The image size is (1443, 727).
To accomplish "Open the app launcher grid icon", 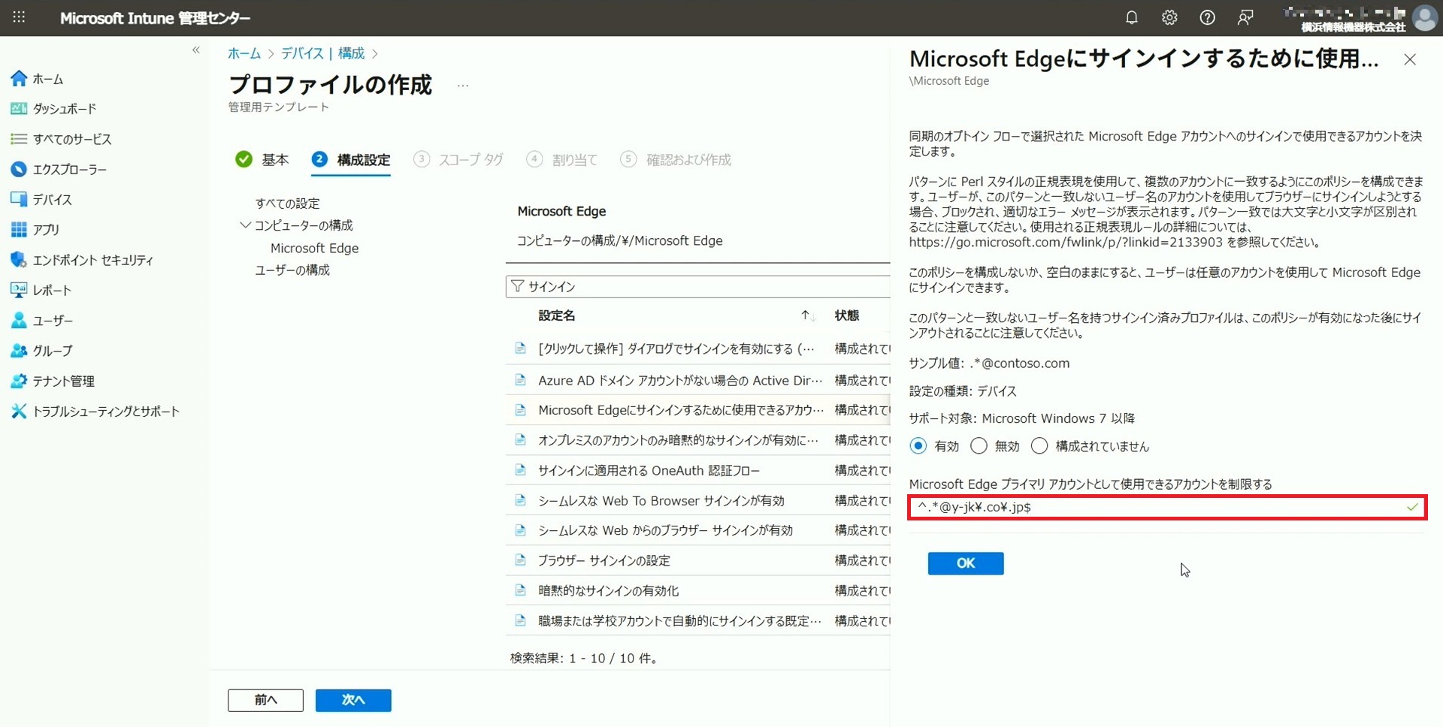I will (x=19, y=17).
